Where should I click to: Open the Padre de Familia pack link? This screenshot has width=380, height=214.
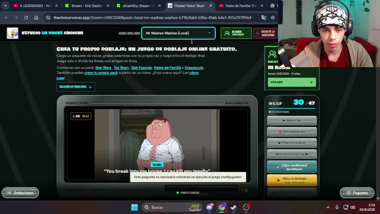[x=167, y=67]
